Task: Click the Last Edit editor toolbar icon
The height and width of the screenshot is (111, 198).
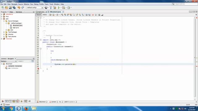Action: click(x=50, y=15)
